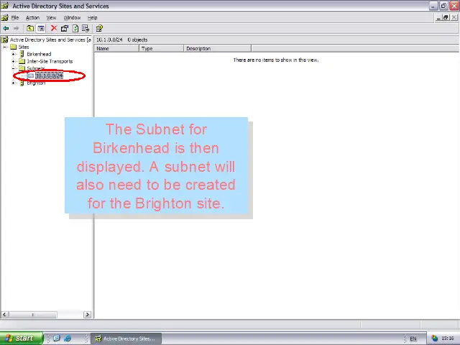This screenshot has height=345, width=460.
Task: Collapse the Subnets node
Action: coord(13,68)
